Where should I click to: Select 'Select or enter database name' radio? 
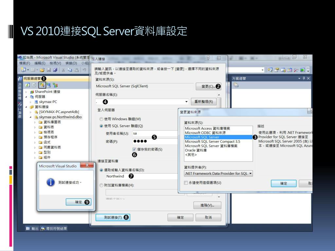101,170
